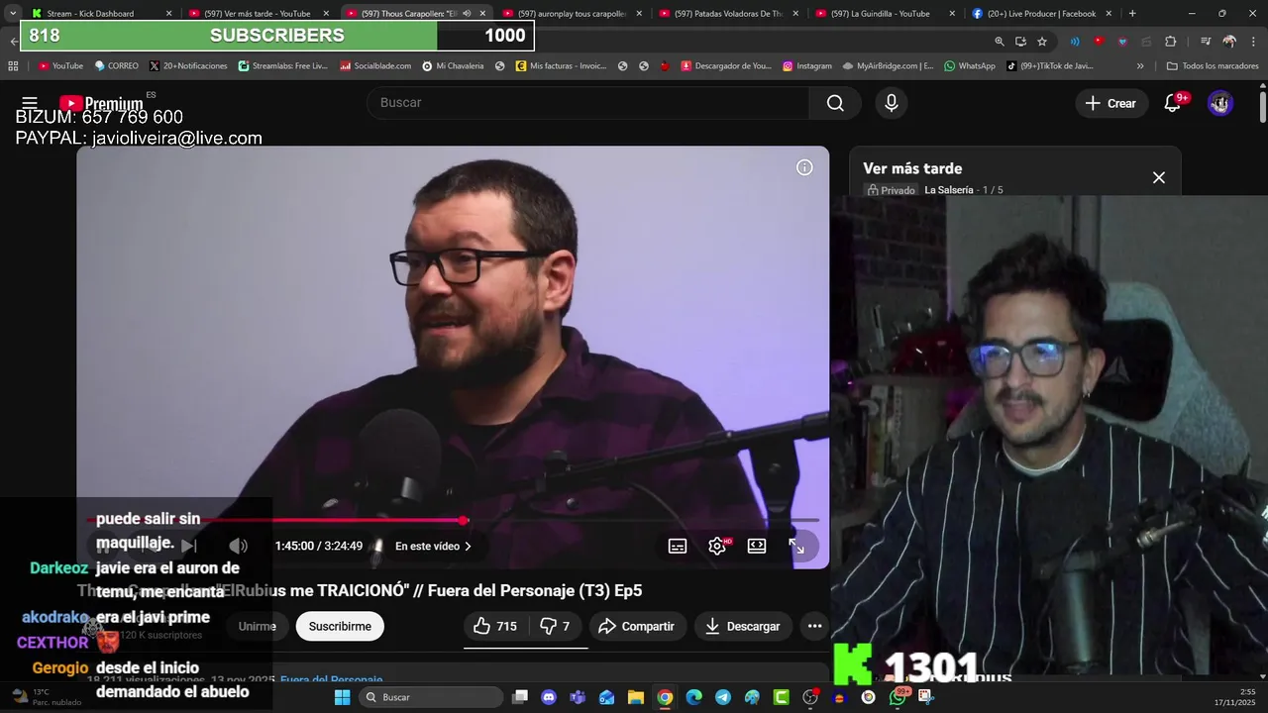This screenshot has height=713, width=1268.
Task: Toggle video subtitles button
Action: coord(678,546)
